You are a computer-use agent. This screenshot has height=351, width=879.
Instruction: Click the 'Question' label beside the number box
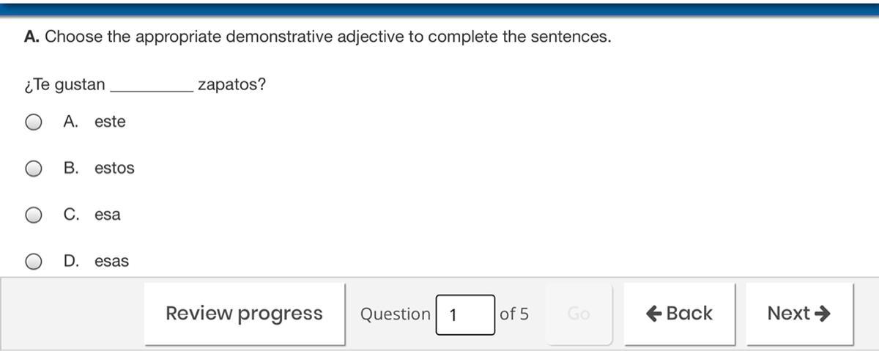click(395, 314)
